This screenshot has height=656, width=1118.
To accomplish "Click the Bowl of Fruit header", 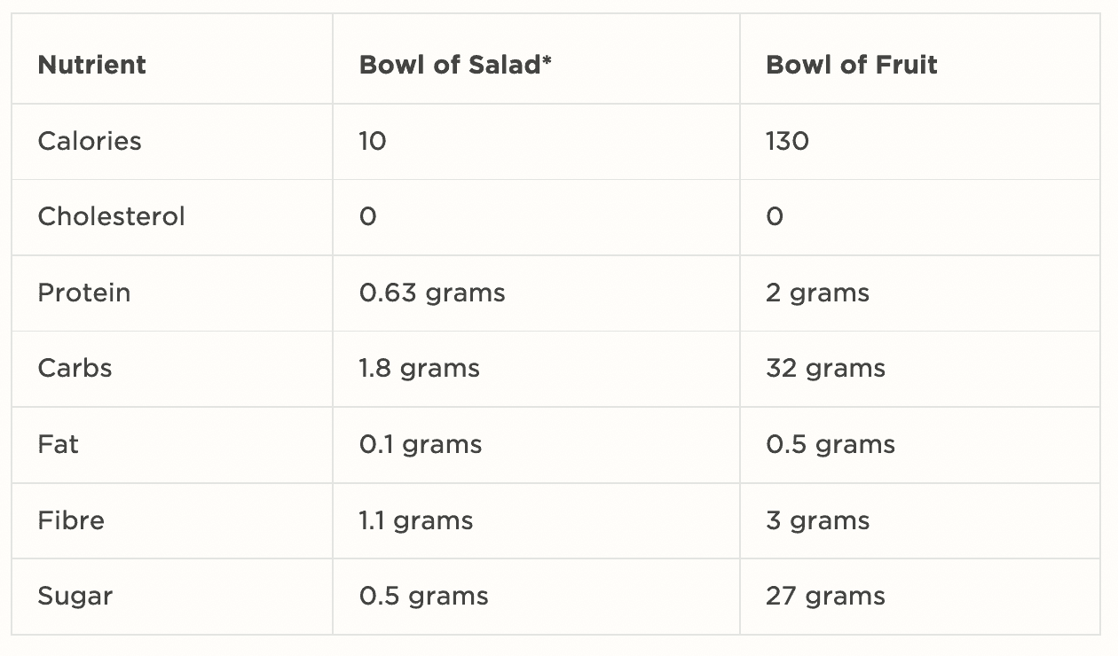I will click(852, 65).
